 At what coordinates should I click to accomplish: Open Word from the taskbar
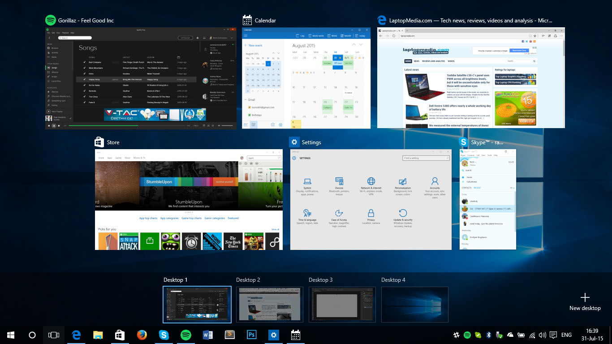coord(208,335)
